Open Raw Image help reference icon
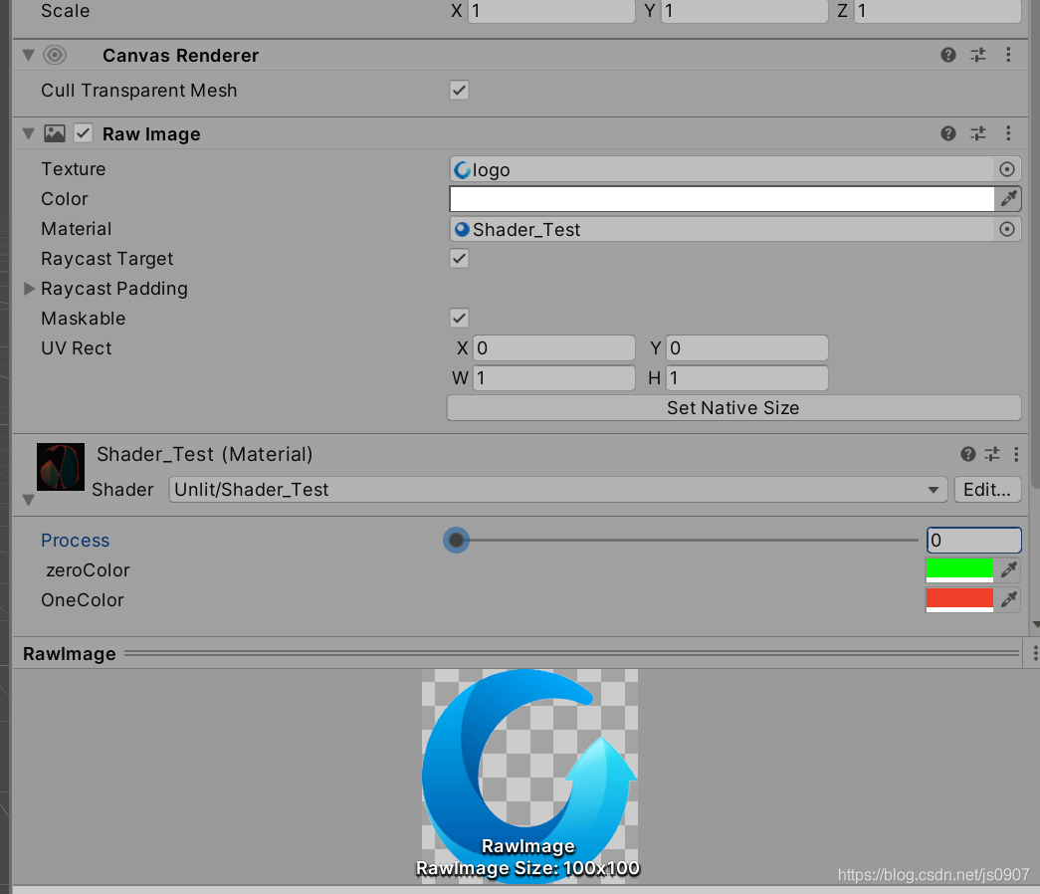1040x894 pixels. (947, 133)
